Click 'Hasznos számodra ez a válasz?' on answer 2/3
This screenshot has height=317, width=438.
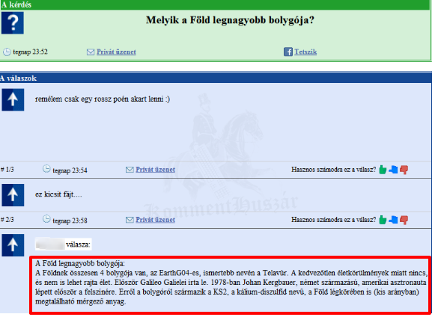pyautogui.click(x=333, y=220)
